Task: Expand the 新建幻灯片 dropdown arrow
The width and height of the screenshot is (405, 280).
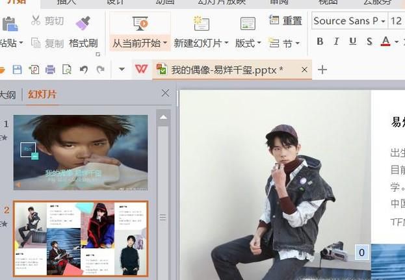Action: 226,43
